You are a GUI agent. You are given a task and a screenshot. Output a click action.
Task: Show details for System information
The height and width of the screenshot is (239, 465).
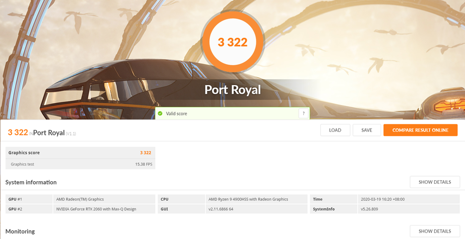[x=435, y=182]
